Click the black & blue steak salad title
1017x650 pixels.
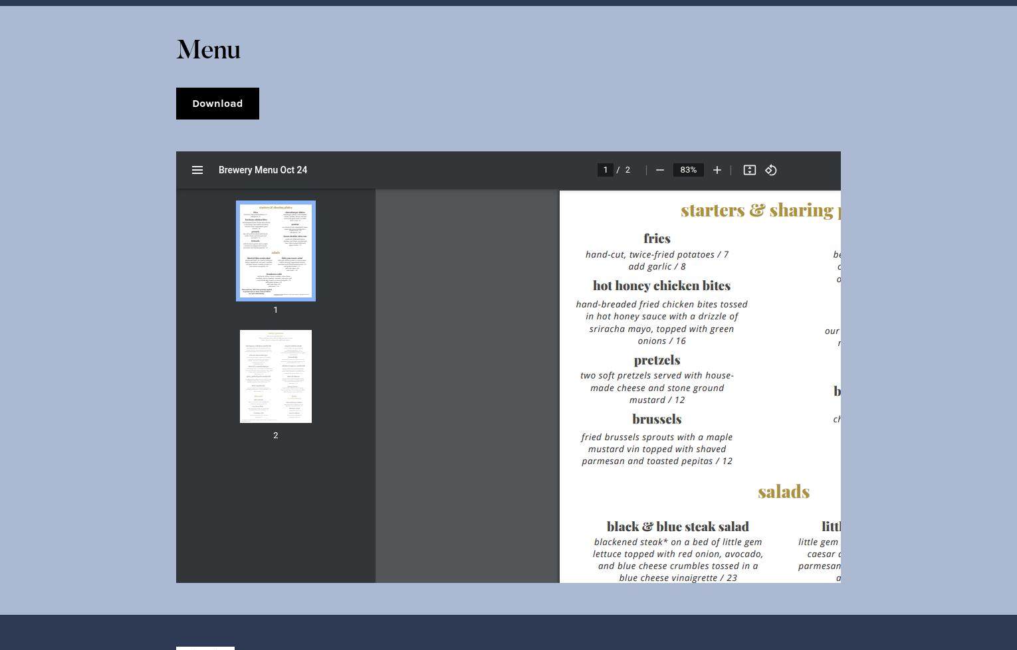click(x=677, y=527)
